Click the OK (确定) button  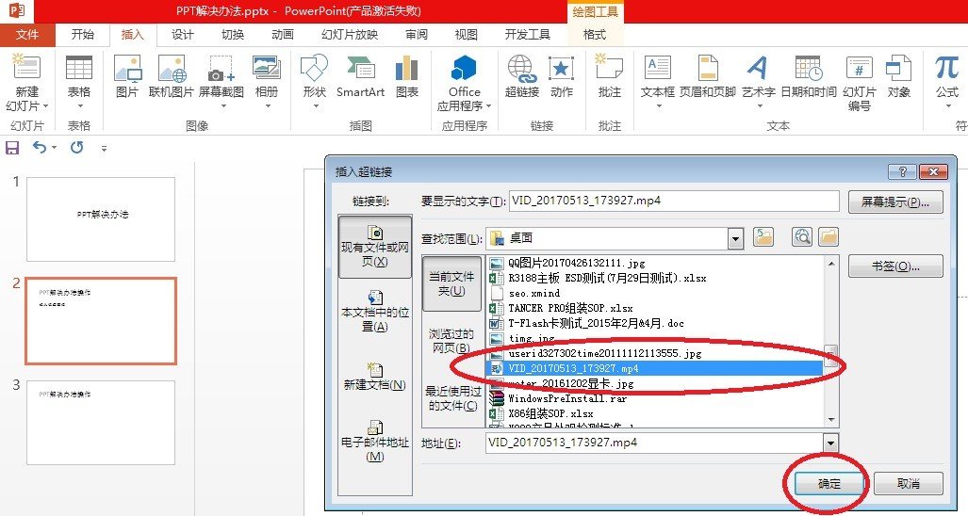(829, 484)
